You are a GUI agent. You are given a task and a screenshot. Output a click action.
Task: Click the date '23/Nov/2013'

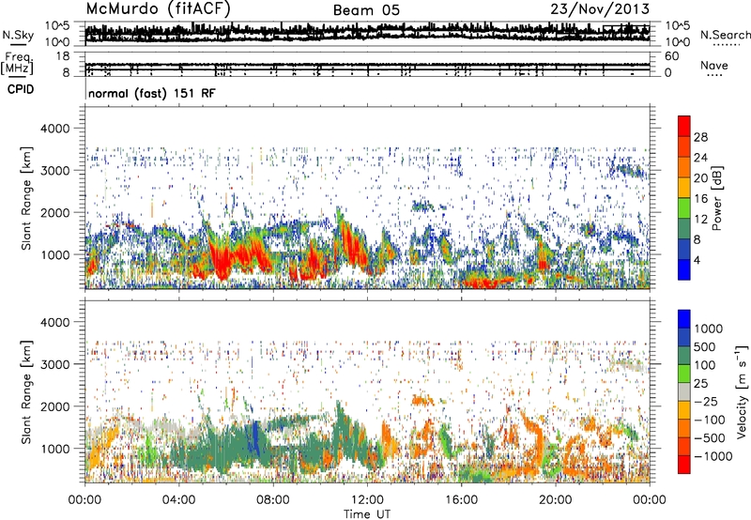600,9
